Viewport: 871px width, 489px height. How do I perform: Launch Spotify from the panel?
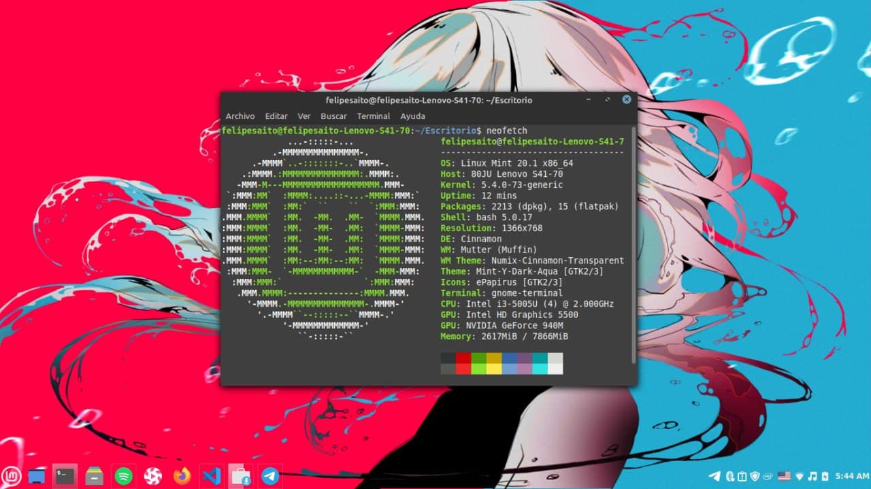[x=123, y=476]
